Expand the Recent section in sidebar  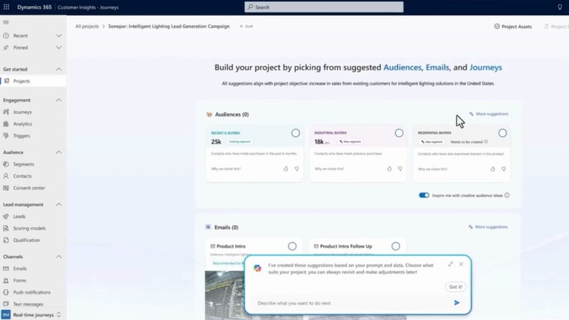pos(58,36)
